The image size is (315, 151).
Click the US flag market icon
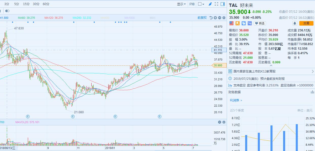pyautogui.click(x=231, y=23)
